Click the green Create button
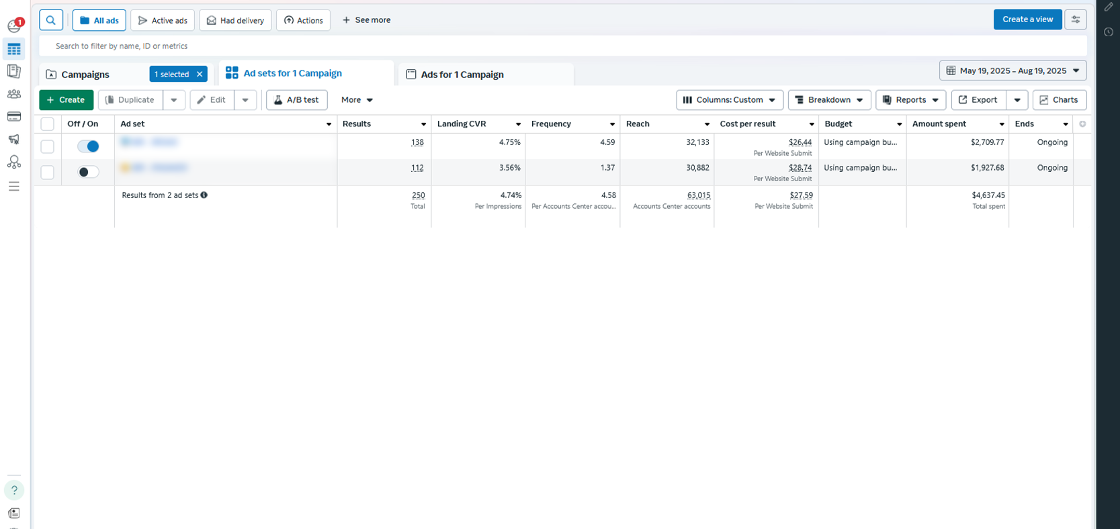This screenshot has width=1120, height=529. [66, 100]
